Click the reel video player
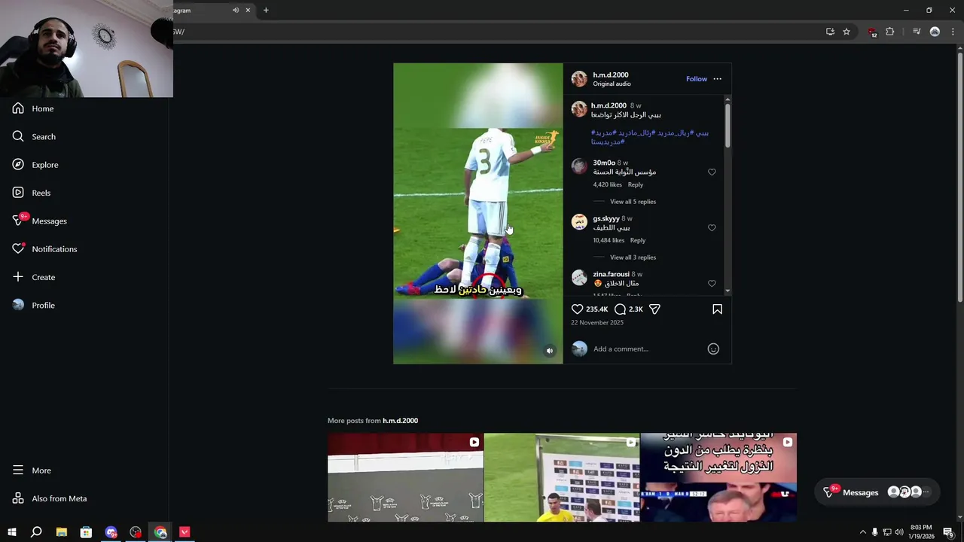Screen dimensions: 964x542 coord(477,213)
